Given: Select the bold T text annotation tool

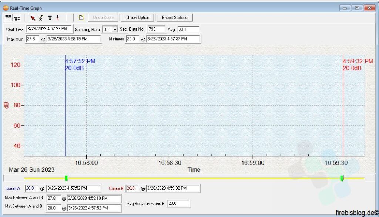Looking at the screenshot, I should pos(50,18).
